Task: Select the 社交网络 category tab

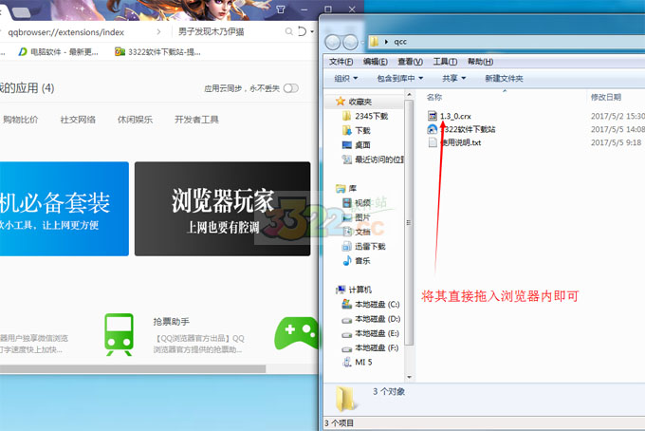Action: (78, 120)
